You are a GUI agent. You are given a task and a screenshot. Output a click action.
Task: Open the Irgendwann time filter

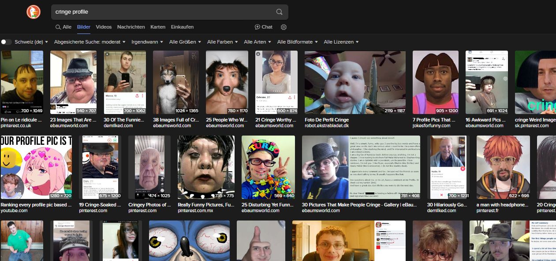[x=147, y=42]
